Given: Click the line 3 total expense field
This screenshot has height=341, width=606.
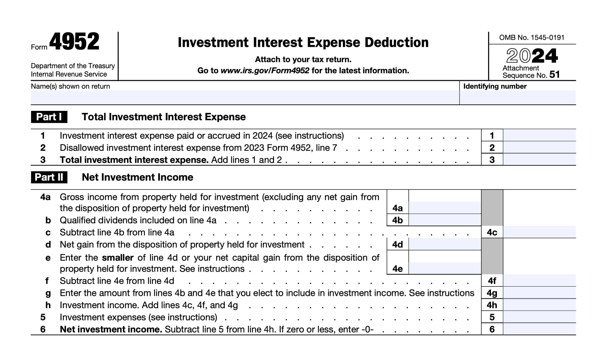Looking at the screenshot, I should (x=539, y=160).
